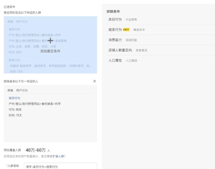Focus the 人群名称 input field
This screenshot has width=215, height=169.
tap(60, 166)
